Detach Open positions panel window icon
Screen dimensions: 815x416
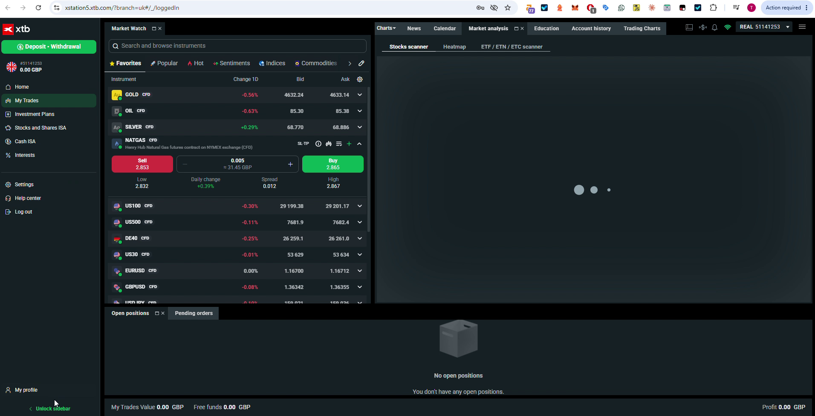(x=157, y=313)
